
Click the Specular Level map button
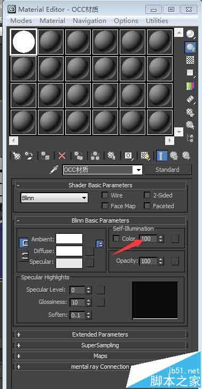pyautogui.click(x=100, y=290)
